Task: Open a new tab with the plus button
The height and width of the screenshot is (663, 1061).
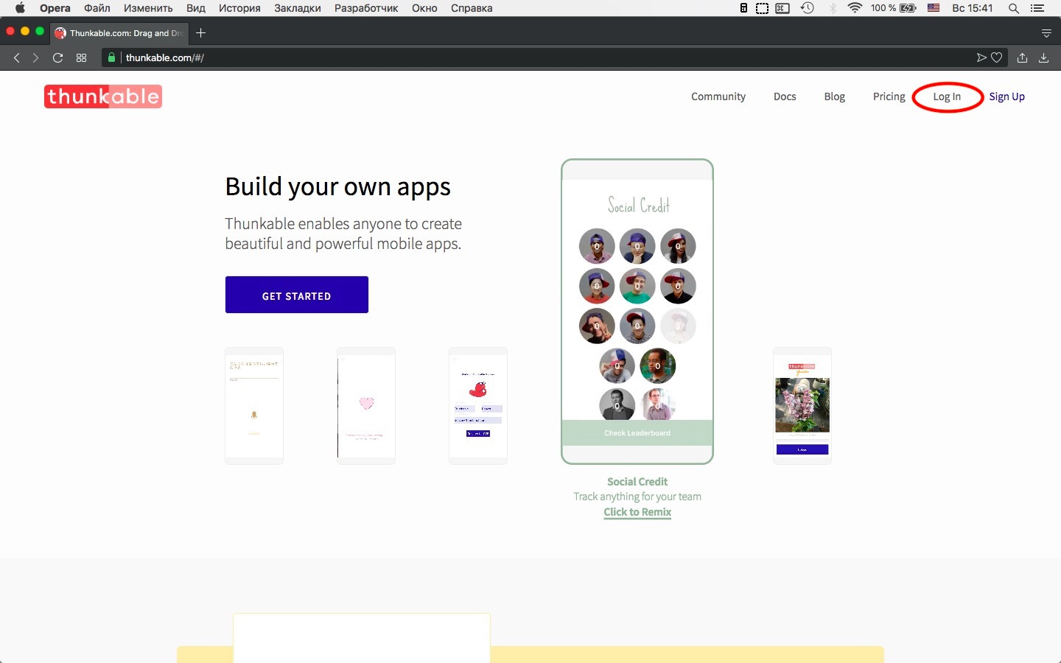Action: pos(200,32)
